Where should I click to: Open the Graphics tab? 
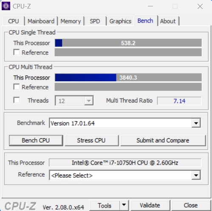point(120,21)
